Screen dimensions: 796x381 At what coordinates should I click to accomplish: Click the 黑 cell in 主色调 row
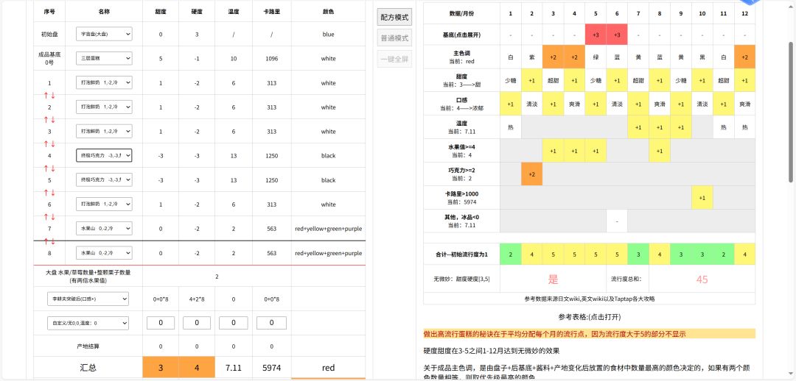pos(702,57)
